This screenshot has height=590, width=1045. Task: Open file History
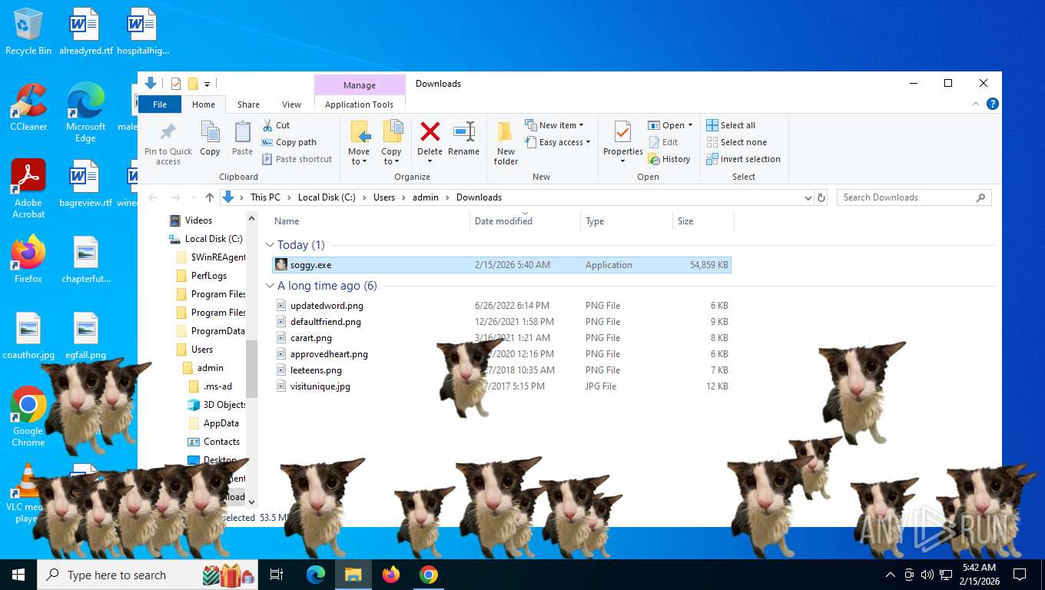coord(669,159)
